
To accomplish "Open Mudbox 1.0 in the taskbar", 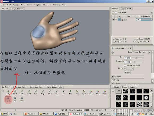I will [x=76, y=114].
